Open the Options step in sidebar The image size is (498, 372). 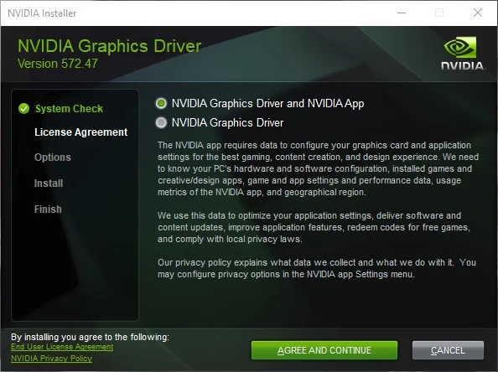click(53, 158)
